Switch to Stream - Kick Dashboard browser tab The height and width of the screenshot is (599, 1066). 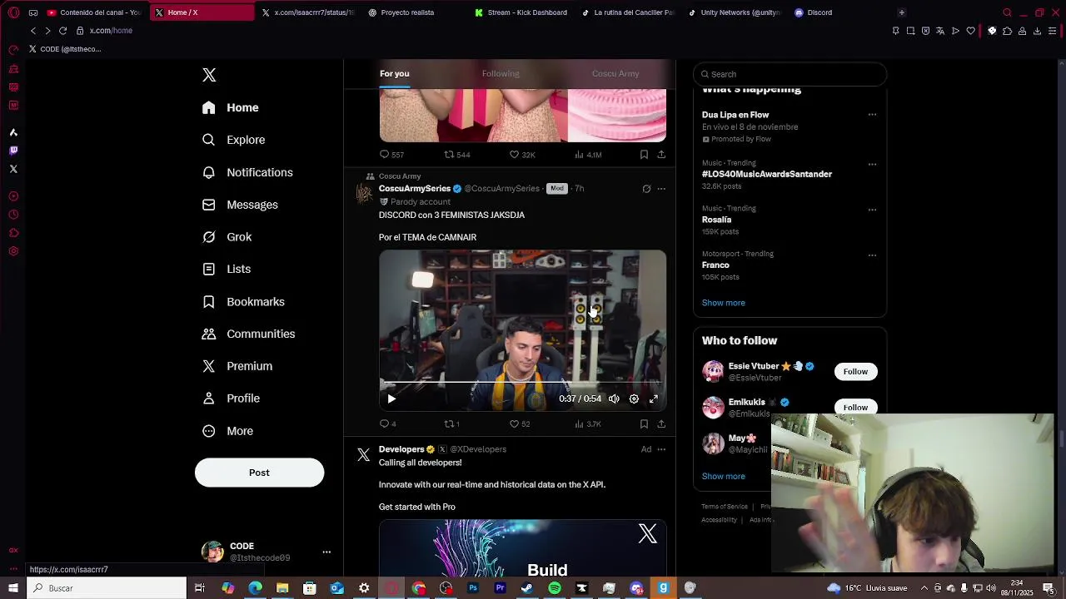522,12
